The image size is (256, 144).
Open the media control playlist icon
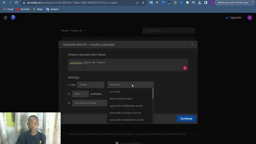(194, 3)
